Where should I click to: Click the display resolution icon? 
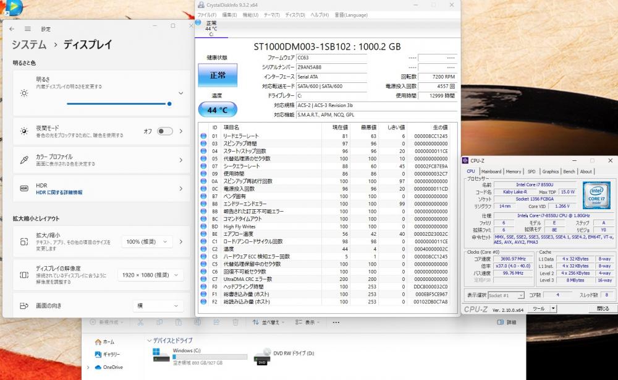tap(24, 275)
